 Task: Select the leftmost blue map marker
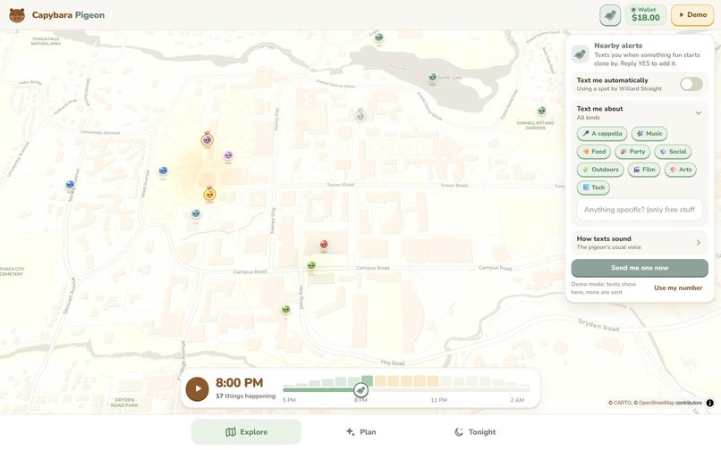[70, 185]
